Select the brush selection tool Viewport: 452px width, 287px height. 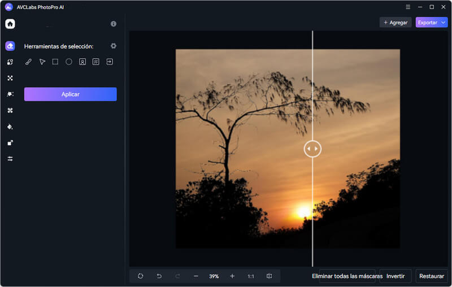point(28,62)
